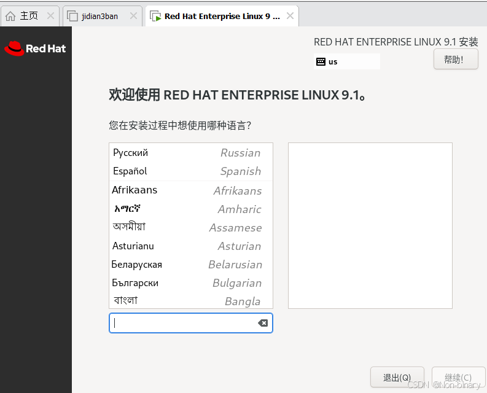Click the 退出(Q) quit button
This screenshot has width=487, height=393.
(x=397, y=377)
